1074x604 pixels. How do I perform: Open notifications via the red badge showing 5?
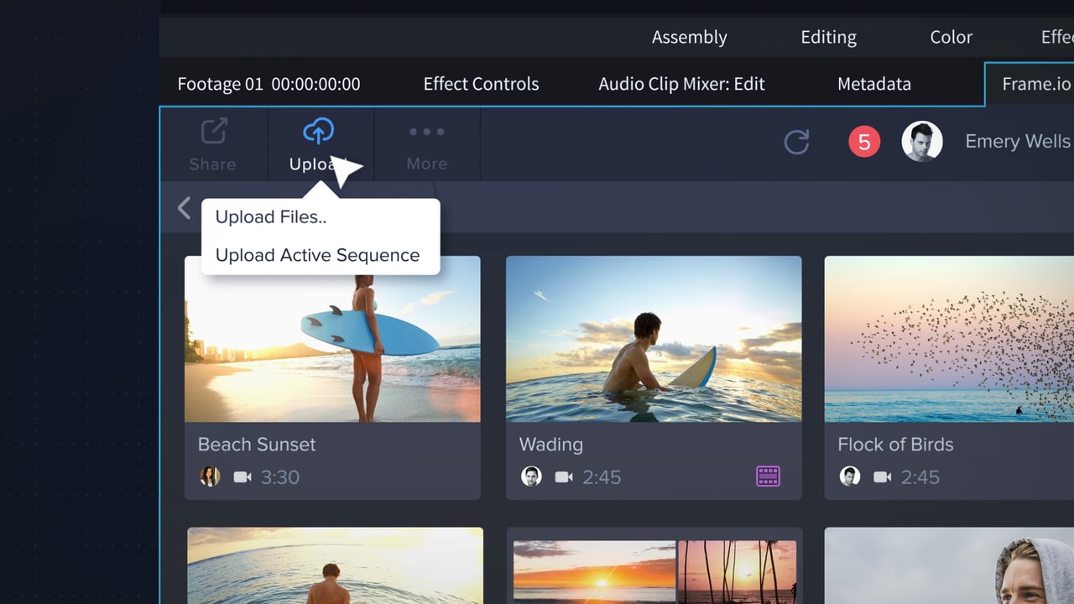(x=864, y=141)
